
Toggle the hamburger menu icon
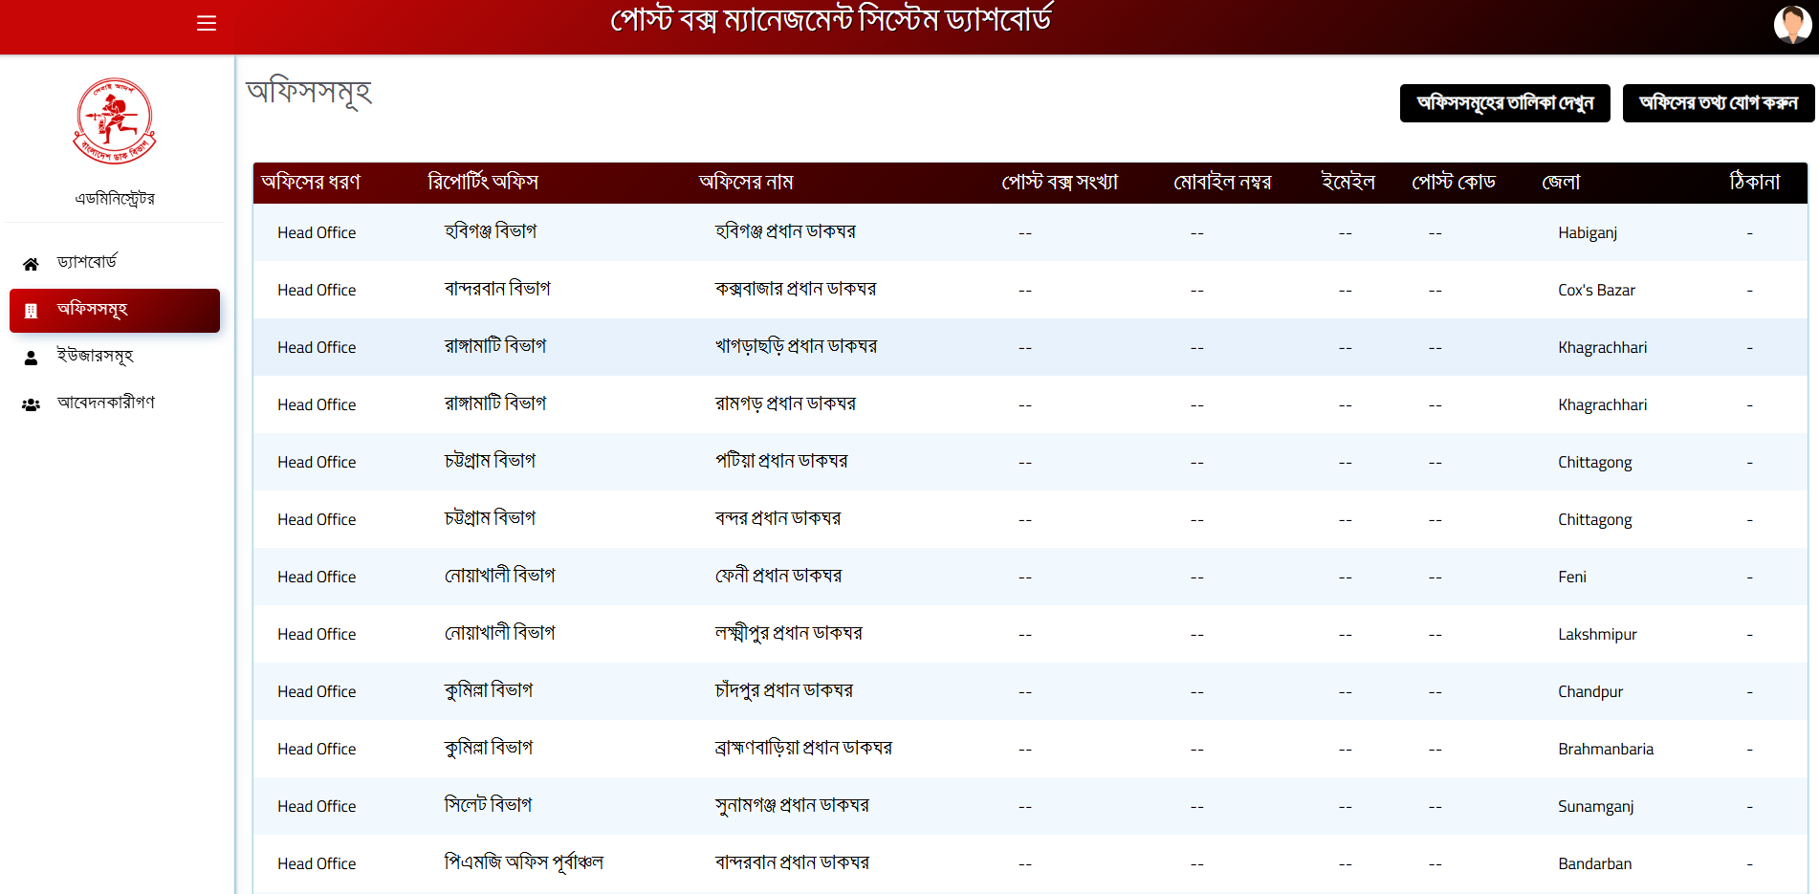coord(207,23)
